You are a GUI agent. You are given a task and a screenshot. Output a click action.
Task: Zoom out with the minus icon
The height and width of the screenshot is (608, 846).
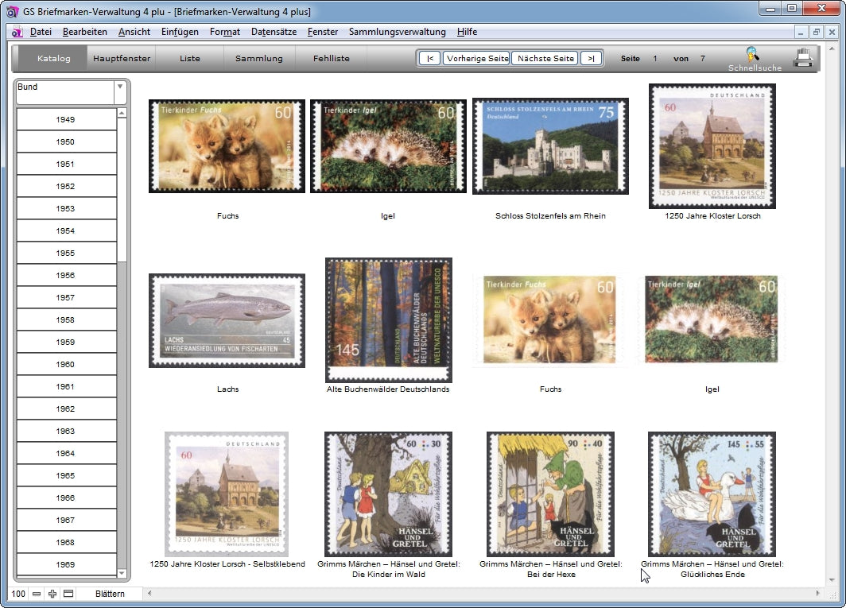(37, 594)
